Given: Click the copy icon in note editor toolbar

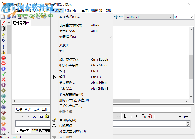Looking at the screenshot, I should [41, 116].
